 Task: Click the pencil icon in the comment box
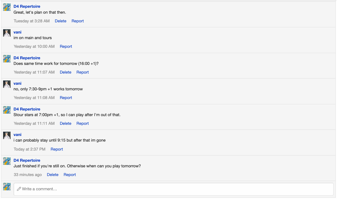click(19, 189)
